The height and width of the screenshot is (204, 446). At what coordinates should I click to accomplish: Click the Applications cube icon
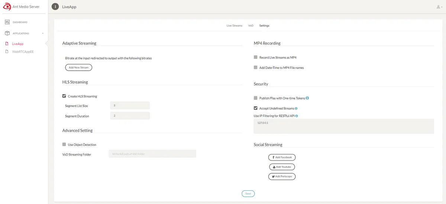coord(7,33)
